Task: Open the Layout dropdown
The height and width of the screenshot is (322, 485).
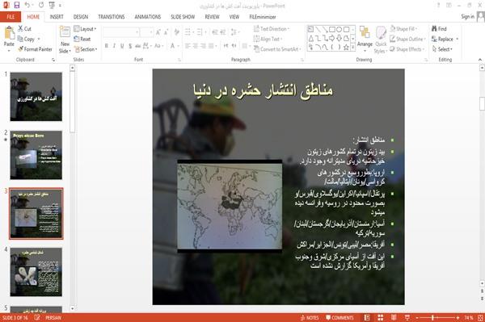Action: pos(85,29)
